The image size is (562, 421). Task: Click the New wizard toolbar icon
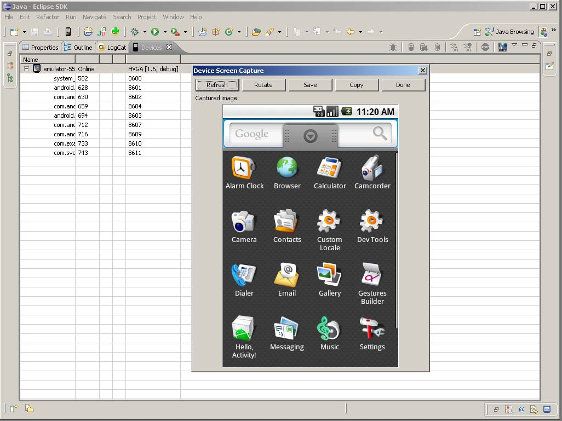(14, 32)
